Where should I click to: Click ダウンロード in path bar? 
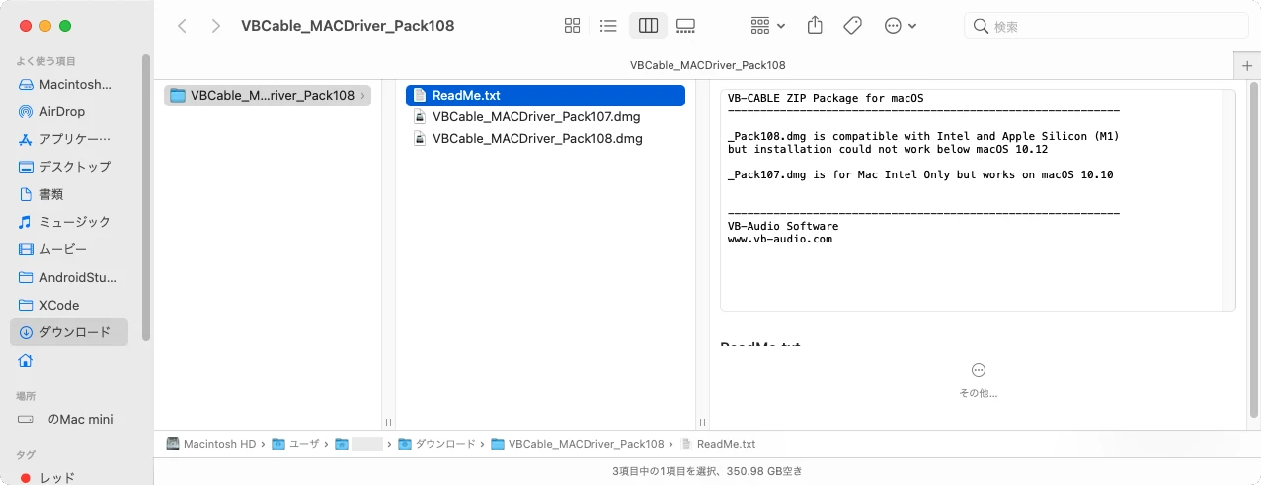point(436,444)
